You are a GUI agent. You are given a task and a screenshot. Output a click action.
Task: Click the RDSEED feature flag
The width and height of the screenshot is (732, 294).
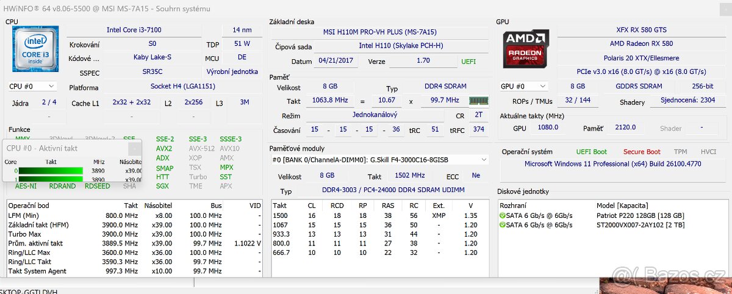pyautogui.click(x=97, y=186)
